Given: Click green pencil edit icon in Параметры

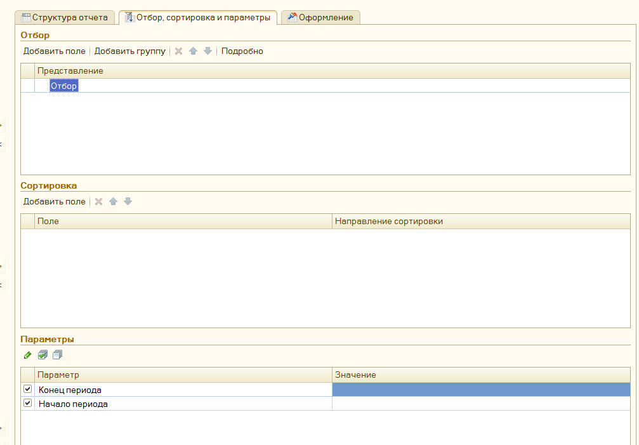Looking at the screenshot, I should [x=27, y=355].
